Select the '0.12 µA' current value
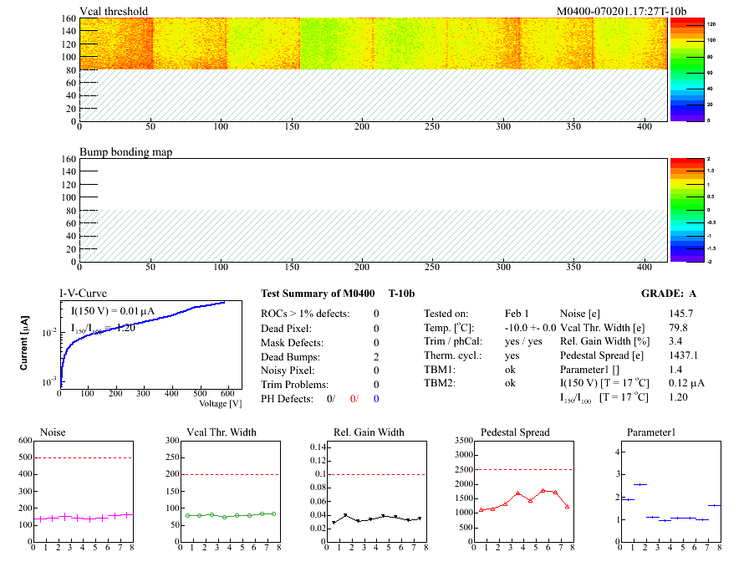 pyautogui.click(x=687, y=383)
